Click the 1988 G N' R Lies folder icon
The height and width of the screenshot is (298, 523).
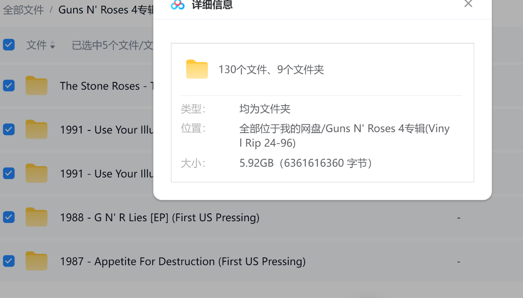coord(36,217)
